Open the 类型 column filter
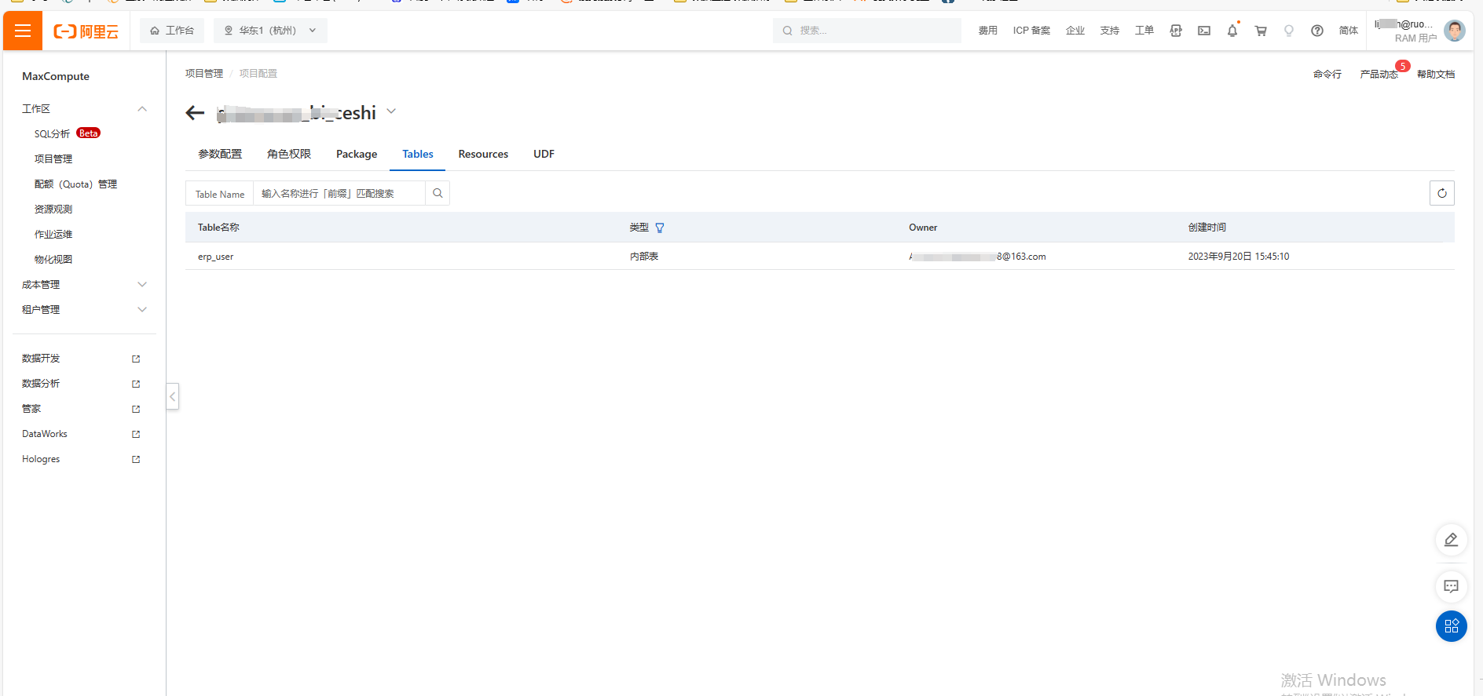Viewport: 1483px width, 696px height. tap(660, 228)
